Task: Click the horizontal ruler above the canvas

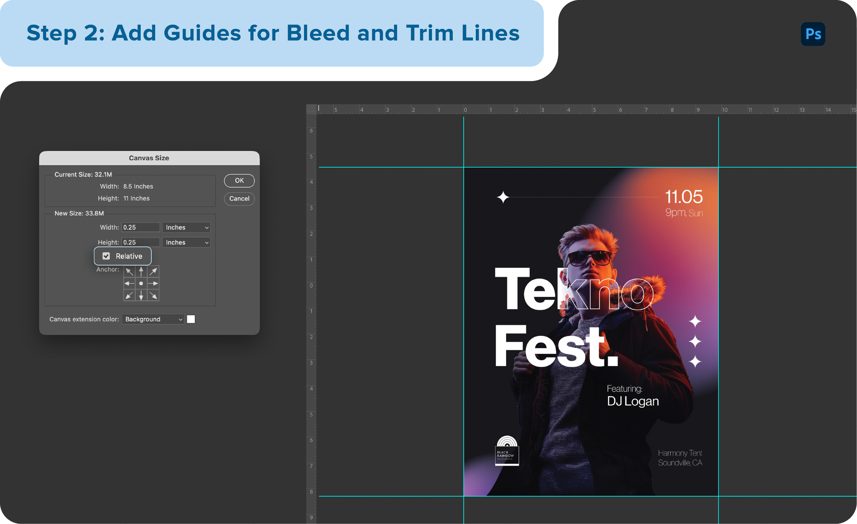Action: pos(564,110)
